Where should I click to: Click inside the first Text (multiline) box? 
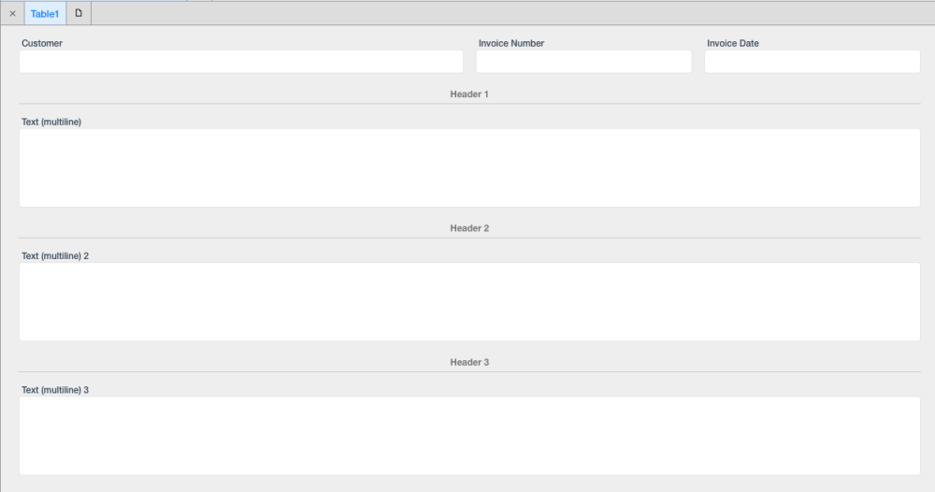[469, 168]
